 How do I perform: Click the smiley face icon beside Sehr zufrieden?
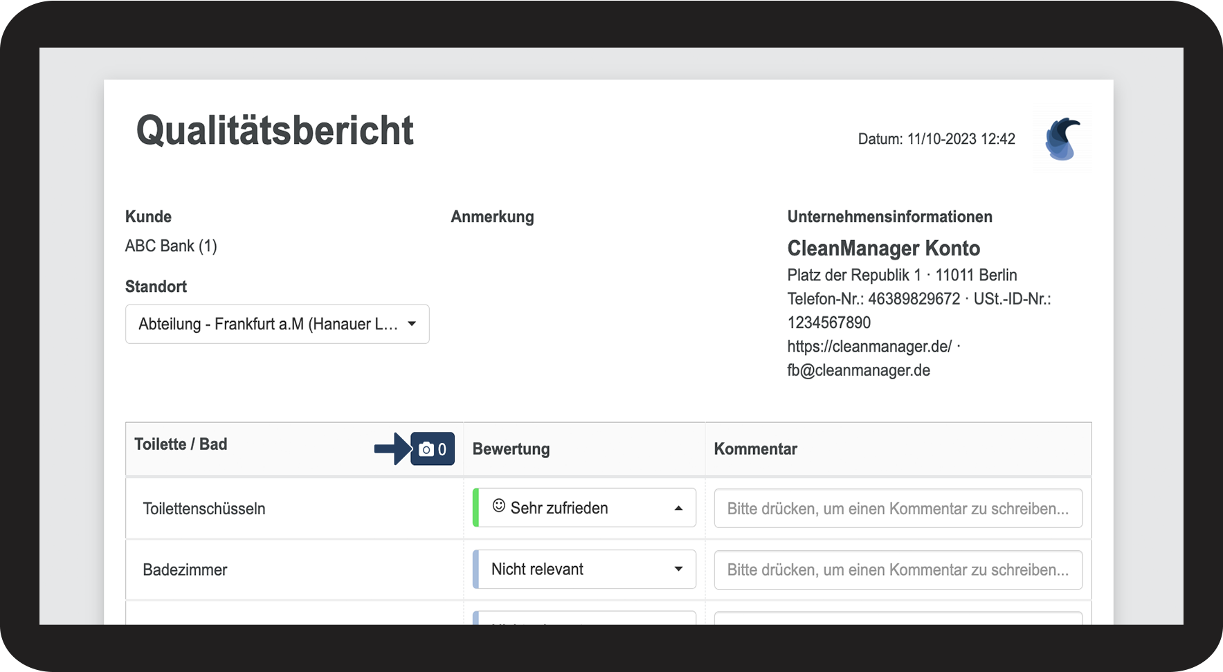(498, 507)
